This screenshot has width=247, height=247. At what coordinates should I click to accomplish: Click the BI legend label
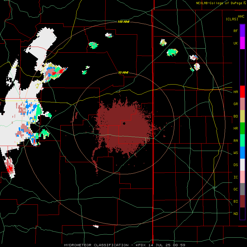235,201
